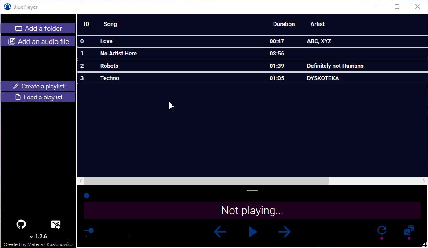Click the duration 01:39 cell
This screenshot has width=428, height=248.
click(277, 66)
